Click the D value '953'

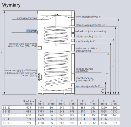[x=72, y=123]
